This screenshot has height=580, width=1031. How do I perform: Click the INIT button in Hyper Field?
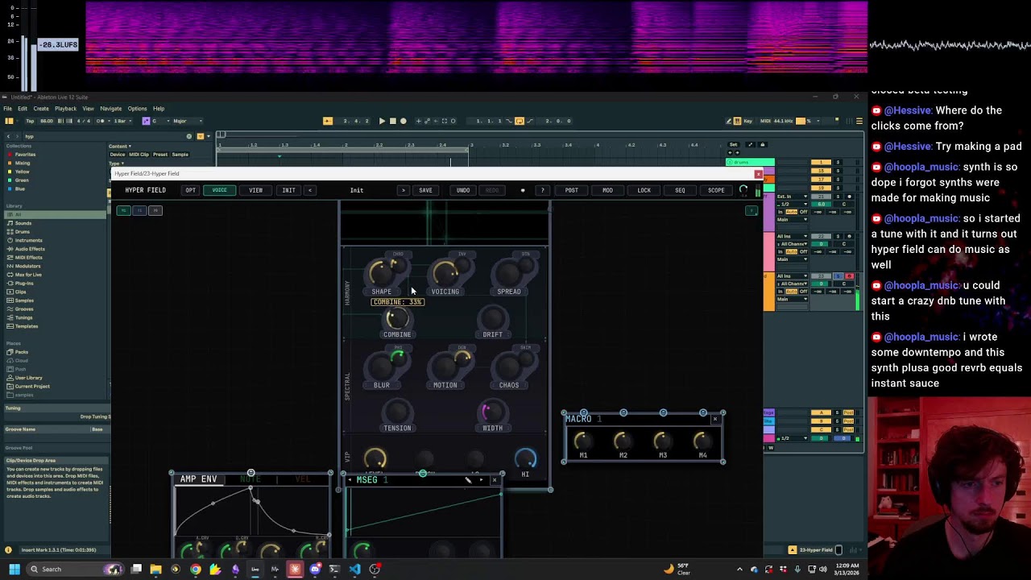(x=288, y=190)
